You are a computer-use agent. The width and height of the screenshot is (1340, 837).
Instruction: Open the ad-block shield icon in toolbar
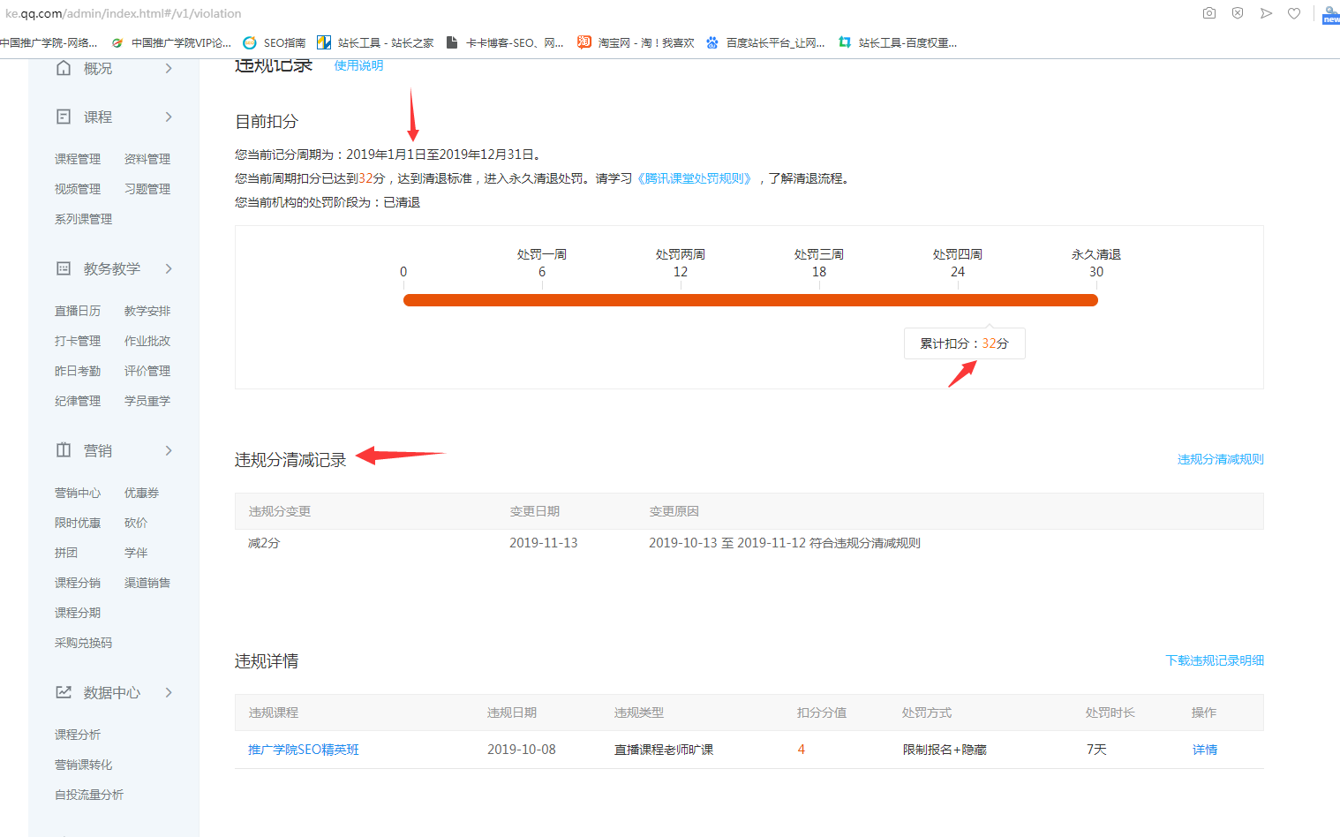tap(1237, 12)
